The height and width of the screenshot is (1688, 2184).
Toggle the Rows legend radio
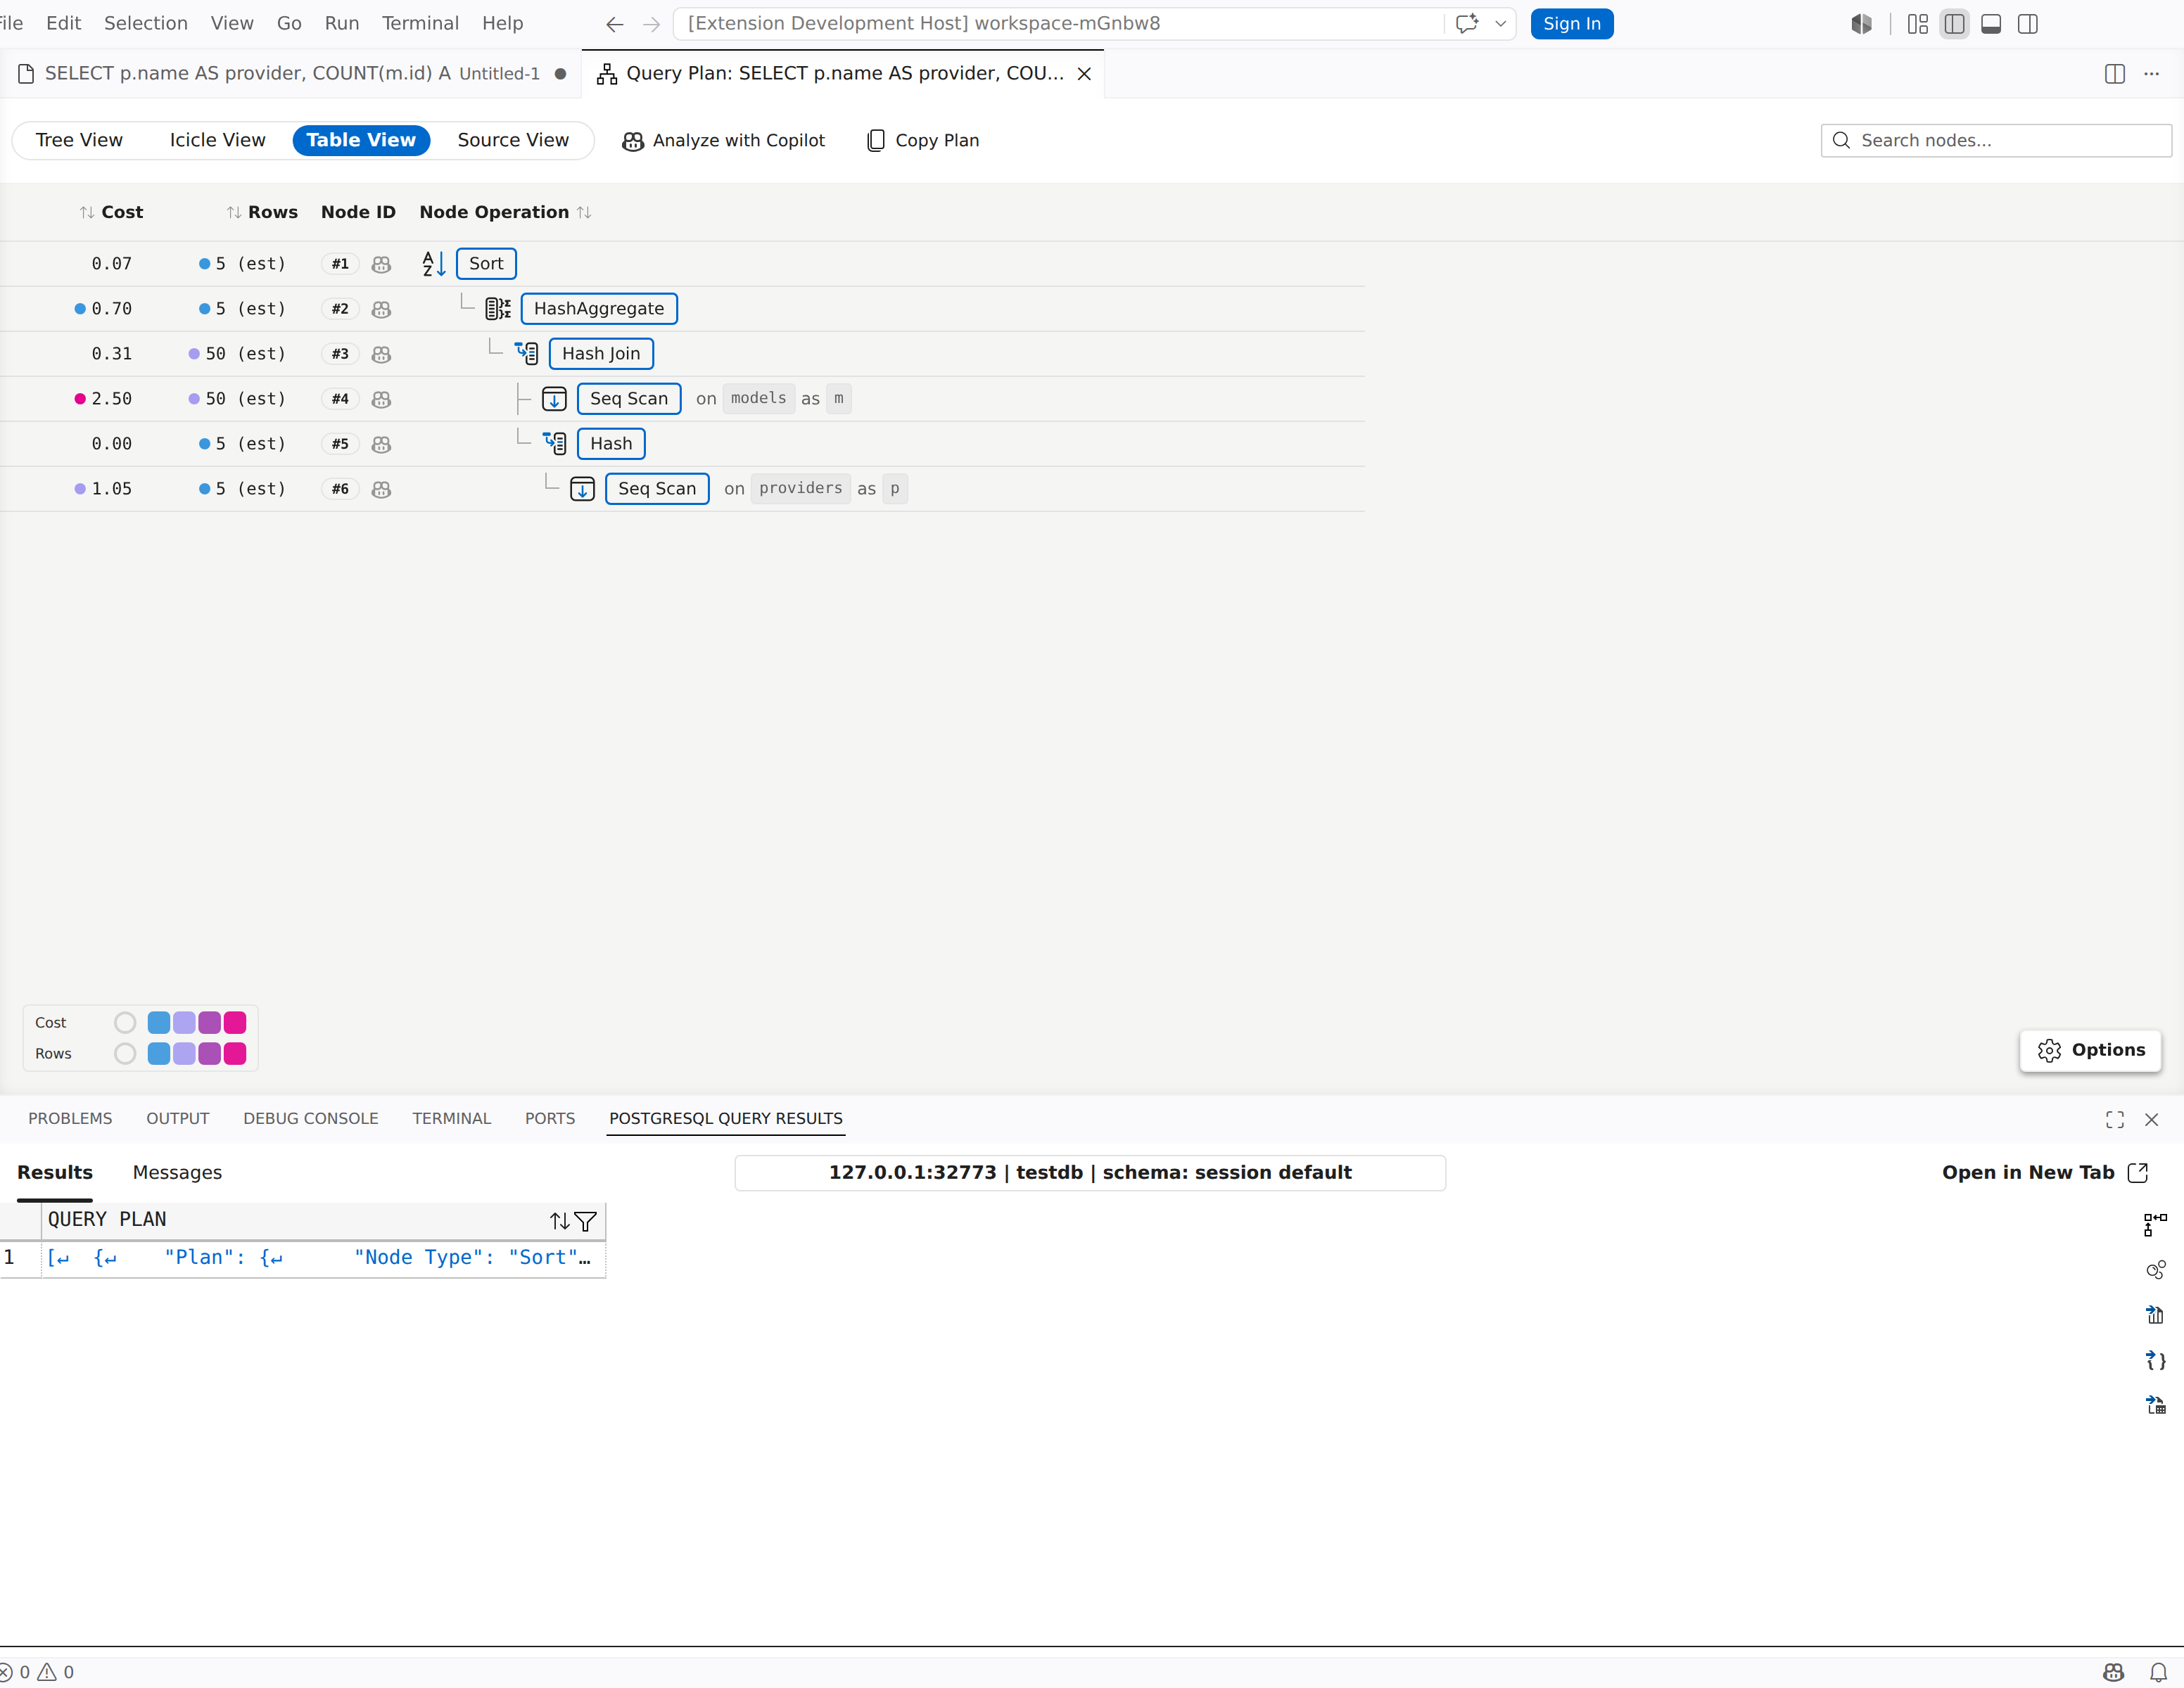pyautogui.click(x=125, y=1054)
